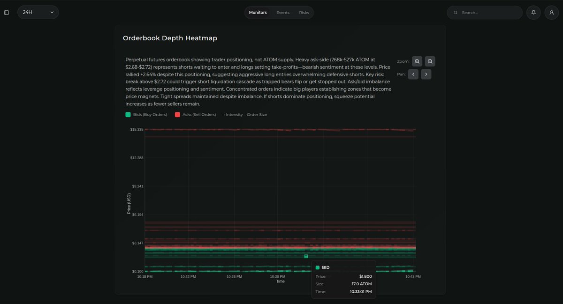The height and width of the screenshot is (304, 563).
Task: Click the $0.100 price axis label
Action: click(x=137, y=271)
